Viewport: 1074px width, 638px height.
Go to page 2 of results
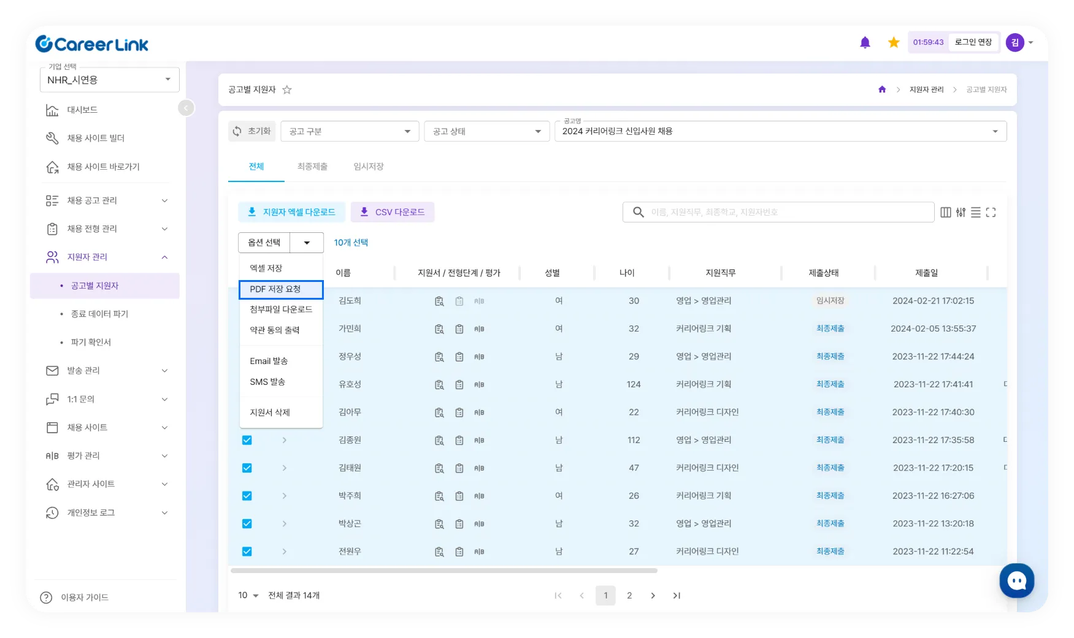[629, 596]
